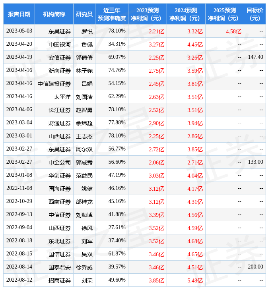Click the 近三年预测准确度 column header

[112, 14]
